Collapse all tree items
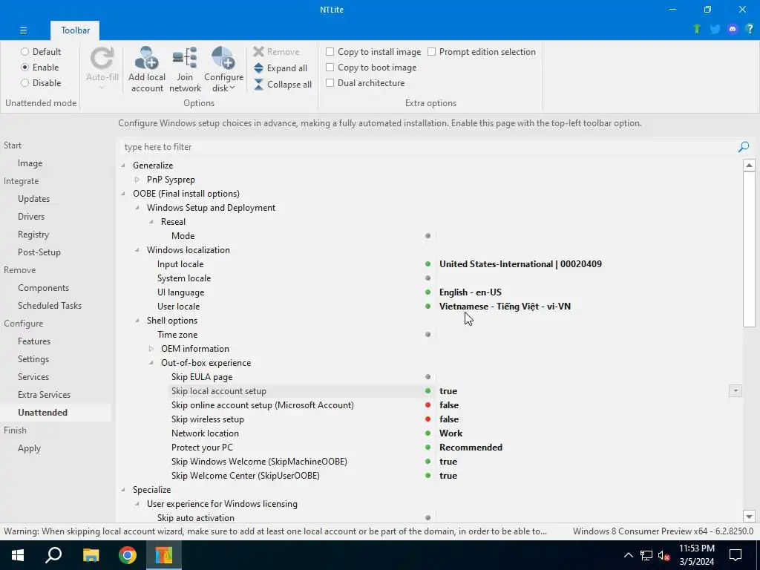This screenshot has width=760, height=570. point(283,85)
